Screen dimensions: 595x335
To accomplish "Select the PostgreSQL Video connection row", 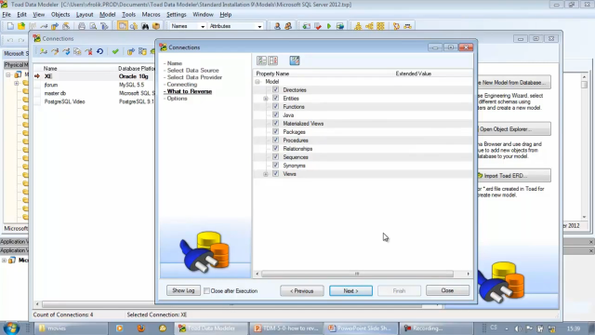I will (95, 101).
